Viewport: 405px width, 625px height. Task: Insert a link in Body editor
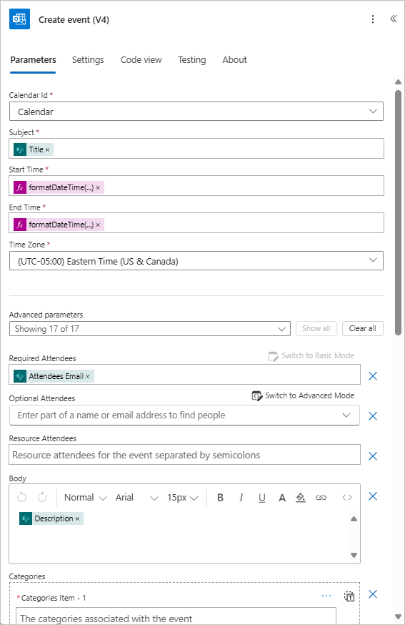pos(321,498)
